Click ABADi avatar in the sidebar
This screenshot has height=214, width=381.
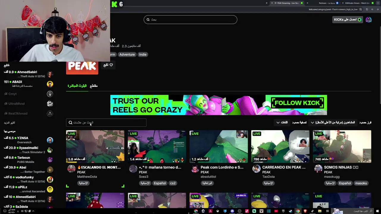pos(50,84)
